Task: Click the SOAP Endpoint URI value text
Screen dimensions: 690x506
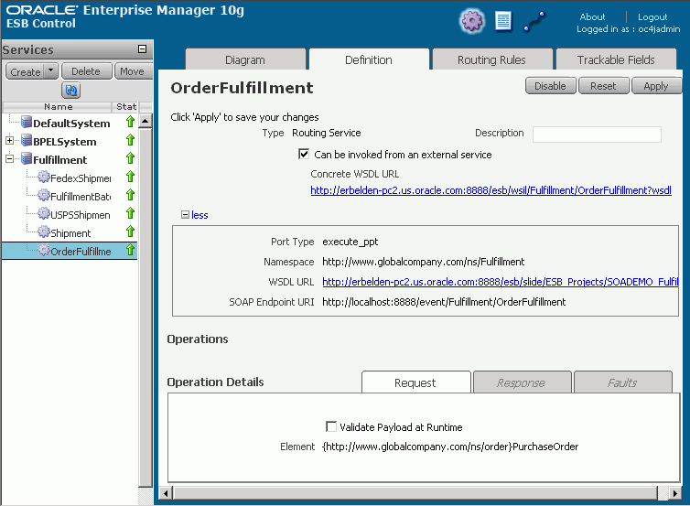Action: pyautogui.click(x=444, y=302)
